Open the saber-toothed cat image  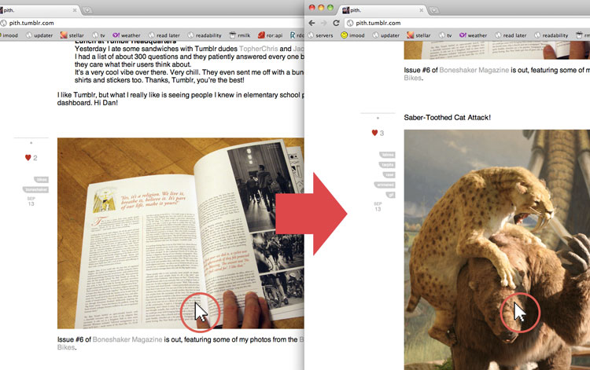click(x=496, y=250)
